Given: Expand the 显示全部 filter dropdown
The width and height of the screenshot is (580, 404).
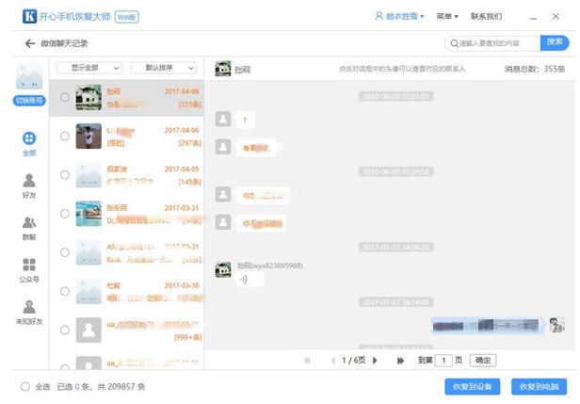Looking at the screenshot, I should point(89,68).
